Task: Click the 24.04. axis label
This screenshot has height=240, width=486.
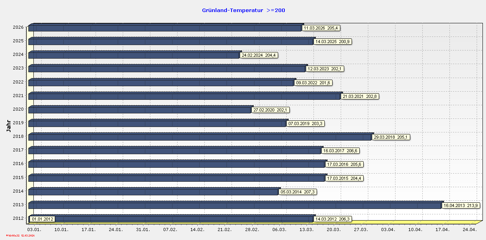Action: 470,230
